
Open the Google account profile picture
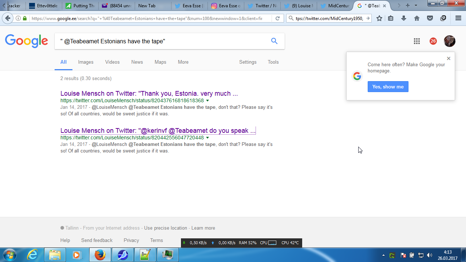[x=450, y=41]
